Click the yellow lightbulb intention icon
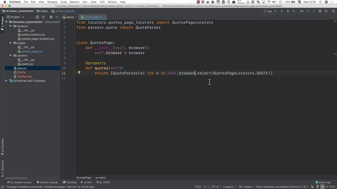 pyautogui.click(x=79, y=72)
